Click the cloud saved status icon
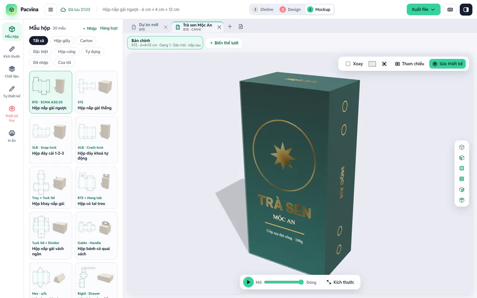Image resolution: width=477 pixels, height=298 pixels. click(63, 10)
